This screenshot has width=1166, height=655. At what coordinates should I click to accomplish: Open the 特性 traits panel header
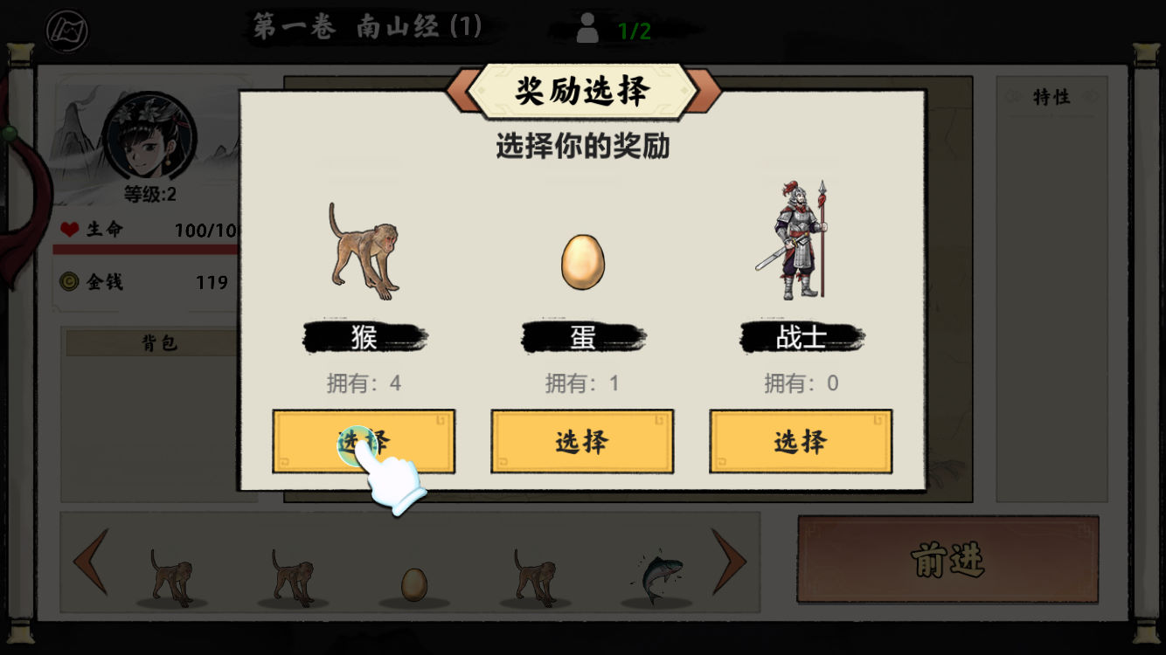pos(1051,97)
